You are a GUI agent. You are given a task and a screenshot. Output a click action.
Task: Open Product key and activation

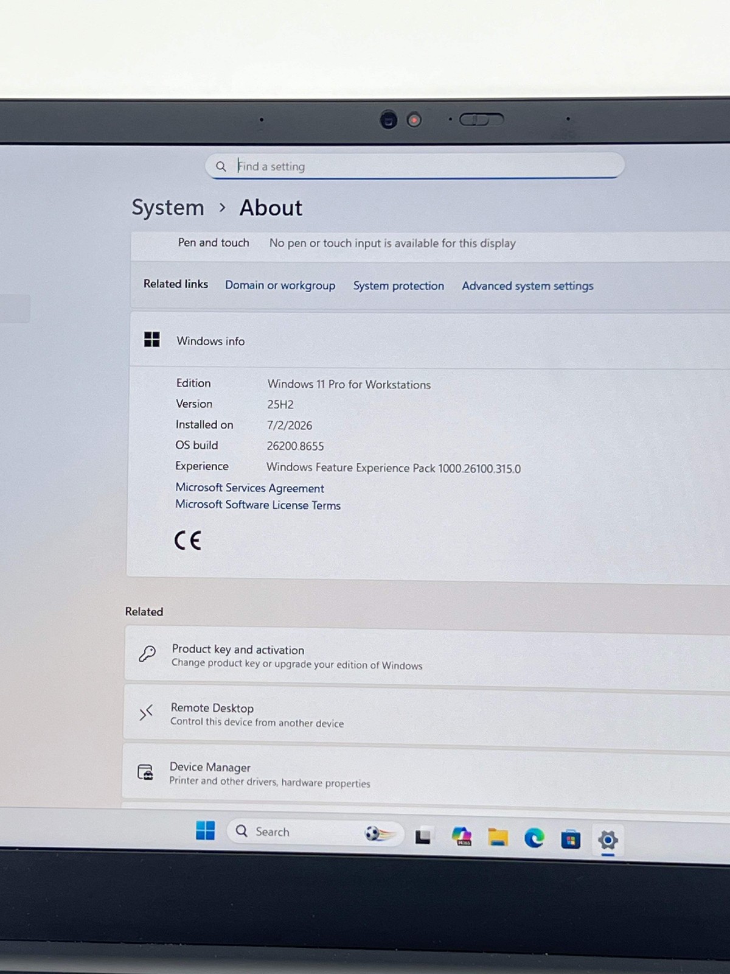427,657
